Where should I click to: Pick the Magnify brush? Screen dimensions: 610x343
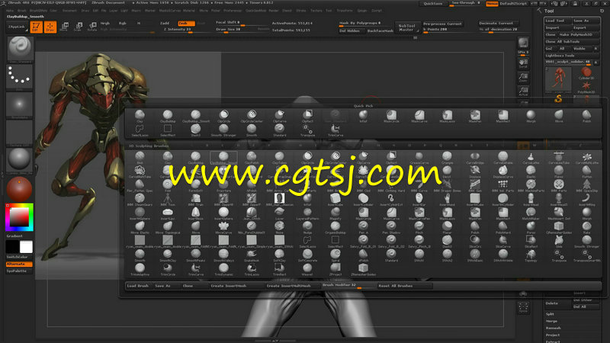tap(335, 213)
